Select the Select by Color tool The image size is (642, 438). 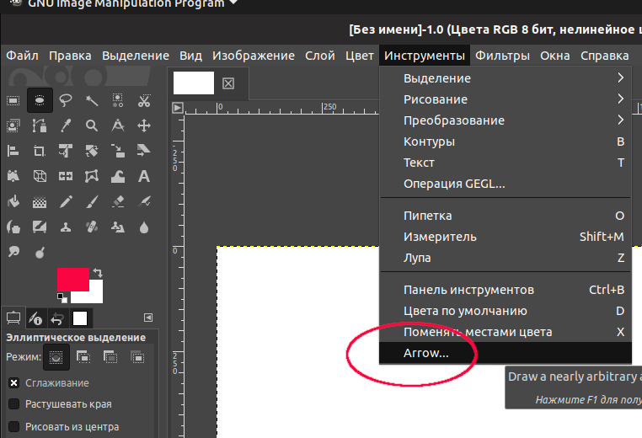(x=118, y=100)
